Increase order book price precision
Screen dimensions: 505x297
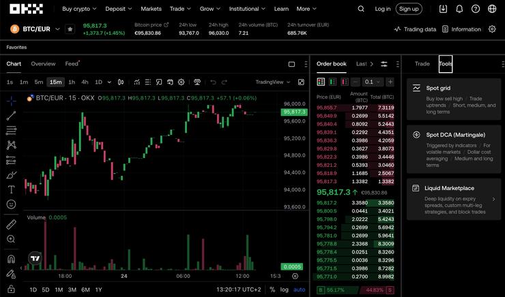390,82
